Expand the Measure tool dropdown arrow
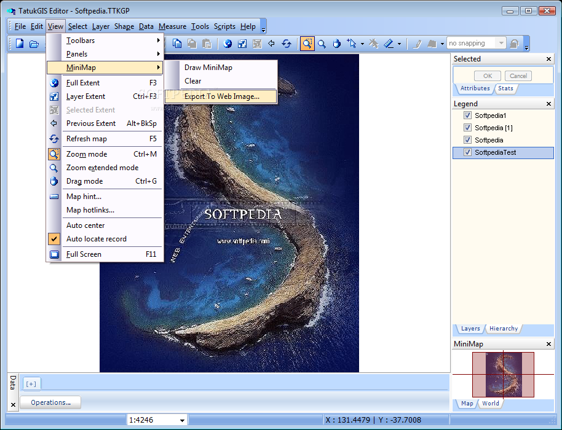This screenshot has height=430, width=562. (399, 44)
